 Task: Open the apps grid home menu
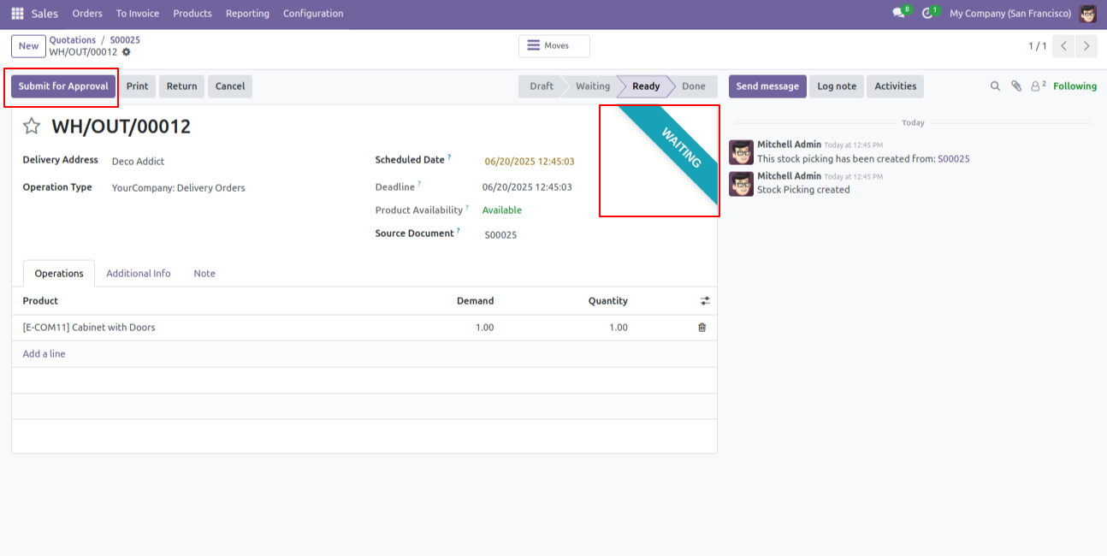[17, 14]
